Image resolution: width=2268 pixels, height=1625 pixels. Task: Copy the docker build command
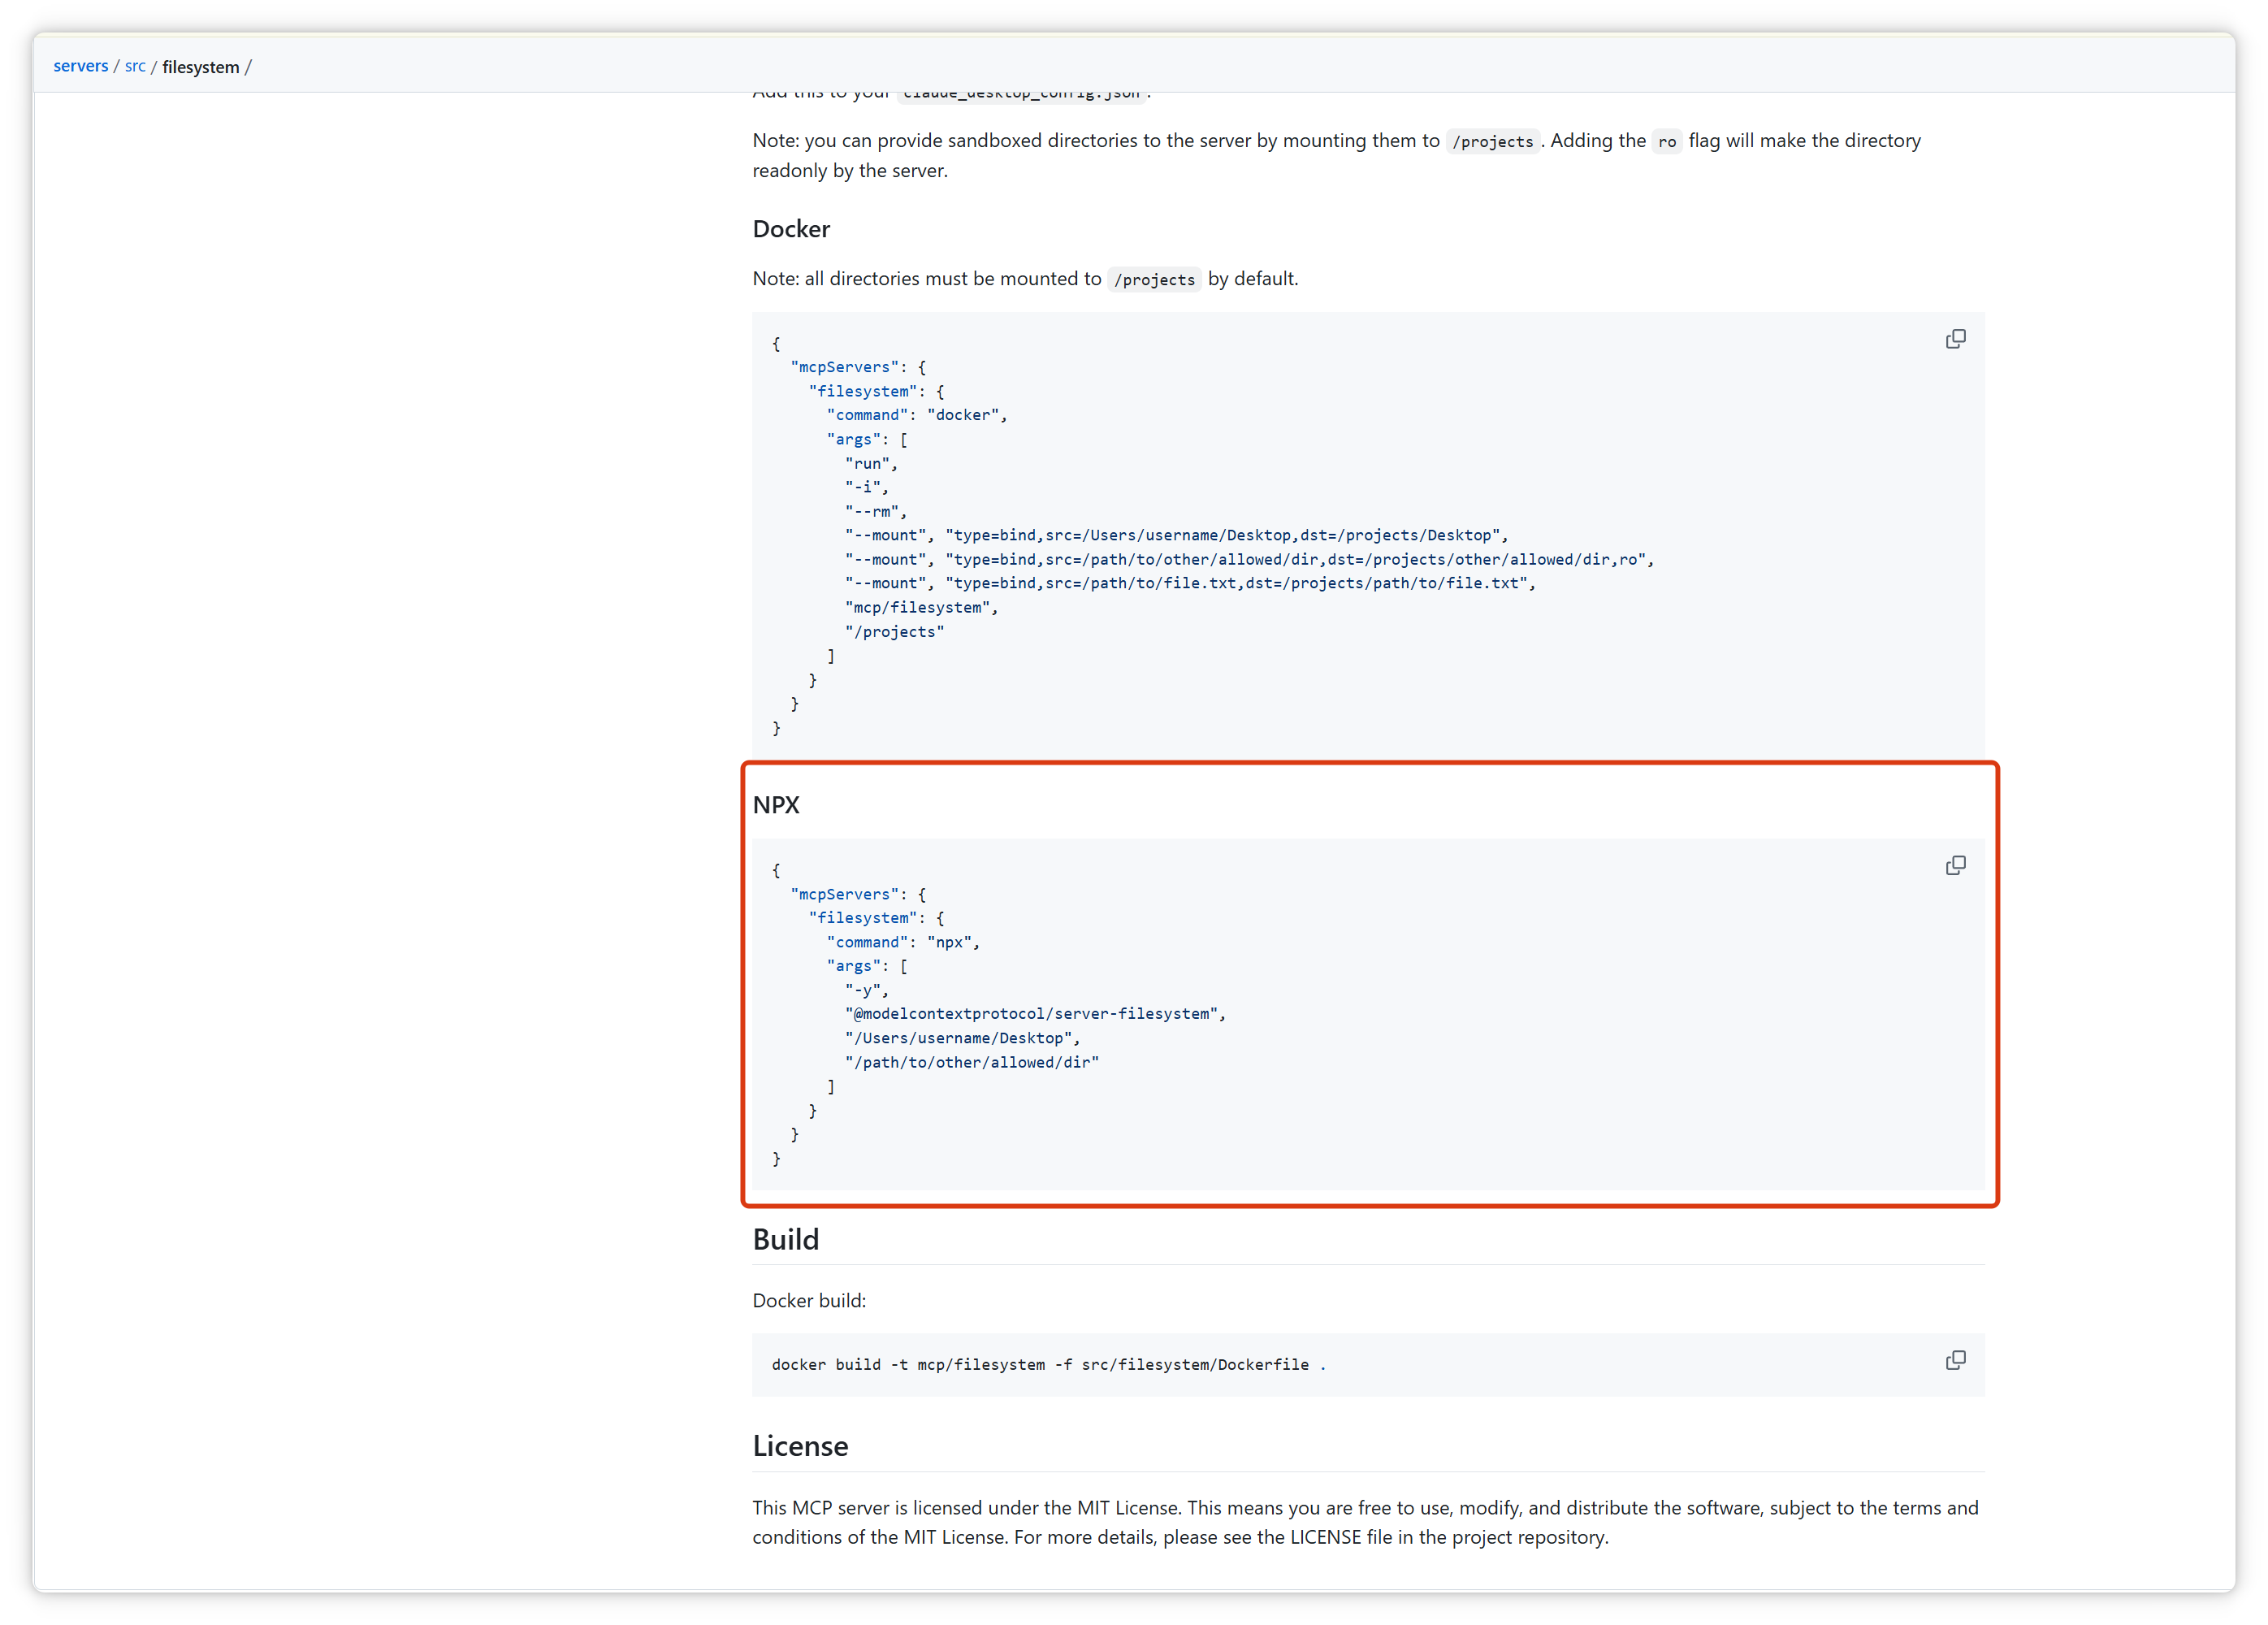[x=1955, y=1360]
